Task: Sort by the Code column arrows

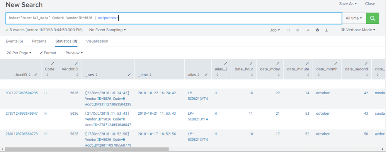Action: pos(47,75)
